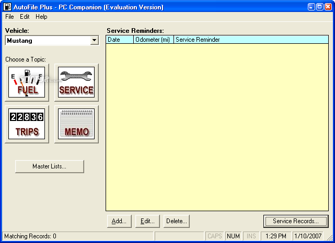Click the INS status bar indicator

[251, 236]
